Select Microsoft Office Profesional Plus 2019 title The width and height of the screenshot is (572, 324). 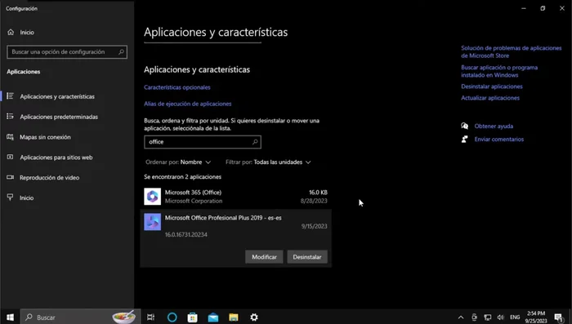[x=223, y=218]
